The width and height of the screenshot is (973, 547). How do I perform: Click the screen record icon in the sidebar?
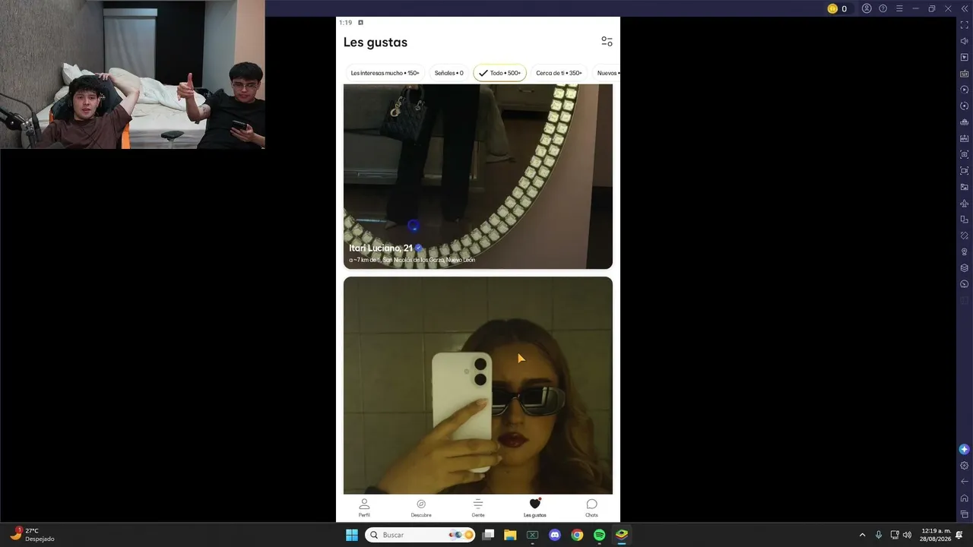pos(965,171)
